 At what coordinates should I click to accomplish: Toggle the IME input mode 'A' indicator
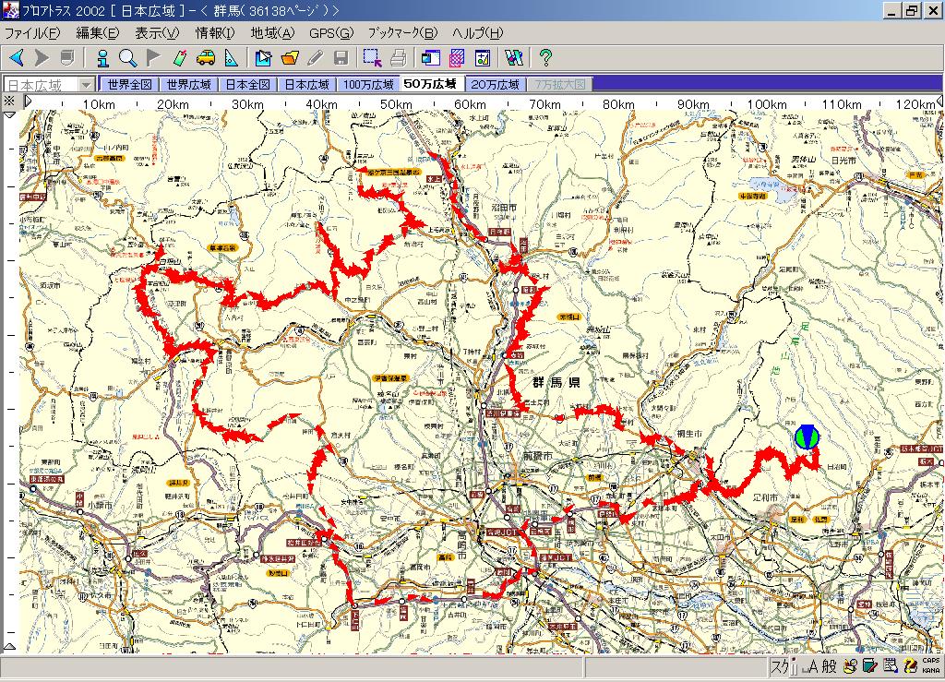pos(812,667)
